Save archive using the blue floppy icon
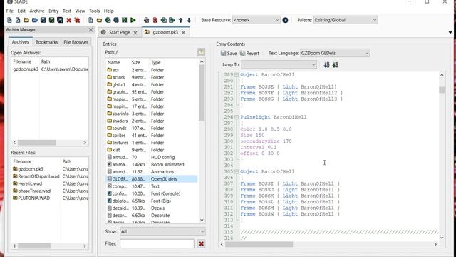 [x=43, y=20]
